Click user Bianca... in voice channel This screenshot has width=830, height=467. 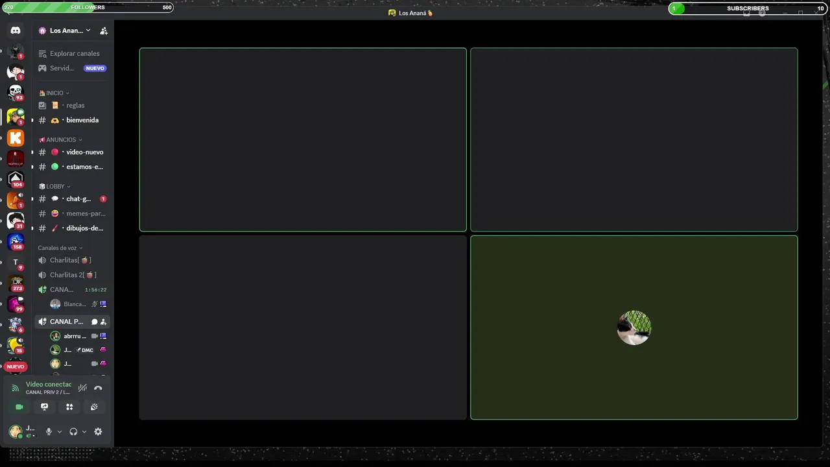(78, 304)
